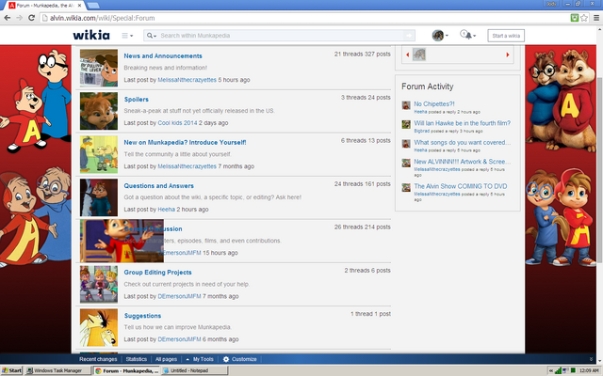Click Recent changes in the bottom toolbar

pos(98,359)
